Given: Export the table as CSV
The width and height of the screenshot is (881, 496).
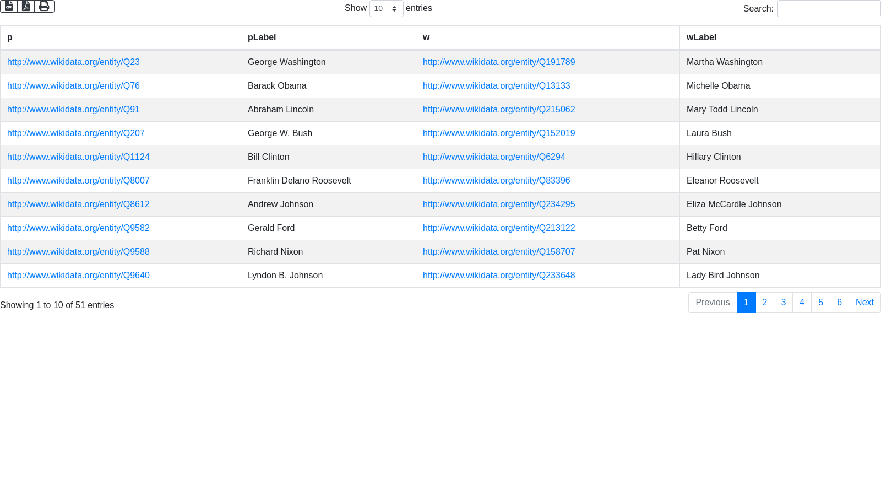Looking at the screenshot, I should 9,6.
